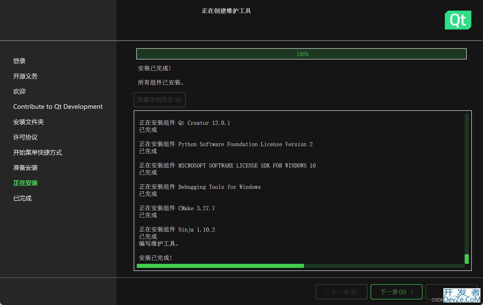Click the vertical scrollbar thumb in log
Viewport: 483px width, 305px height.
[466, 259]
